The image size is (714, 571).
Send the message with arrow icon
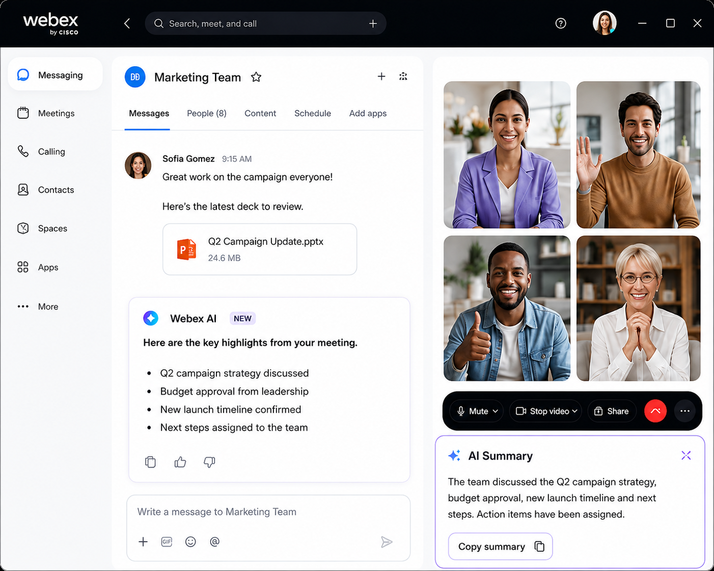pyautogui.click(x=387, y=542)
